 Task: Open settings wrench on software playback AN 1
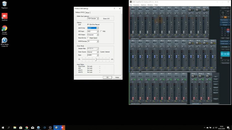point(135,61)
